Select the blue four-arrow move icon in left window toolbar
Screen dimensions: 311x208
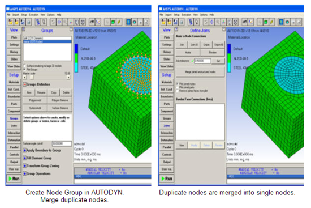(59, 22)
